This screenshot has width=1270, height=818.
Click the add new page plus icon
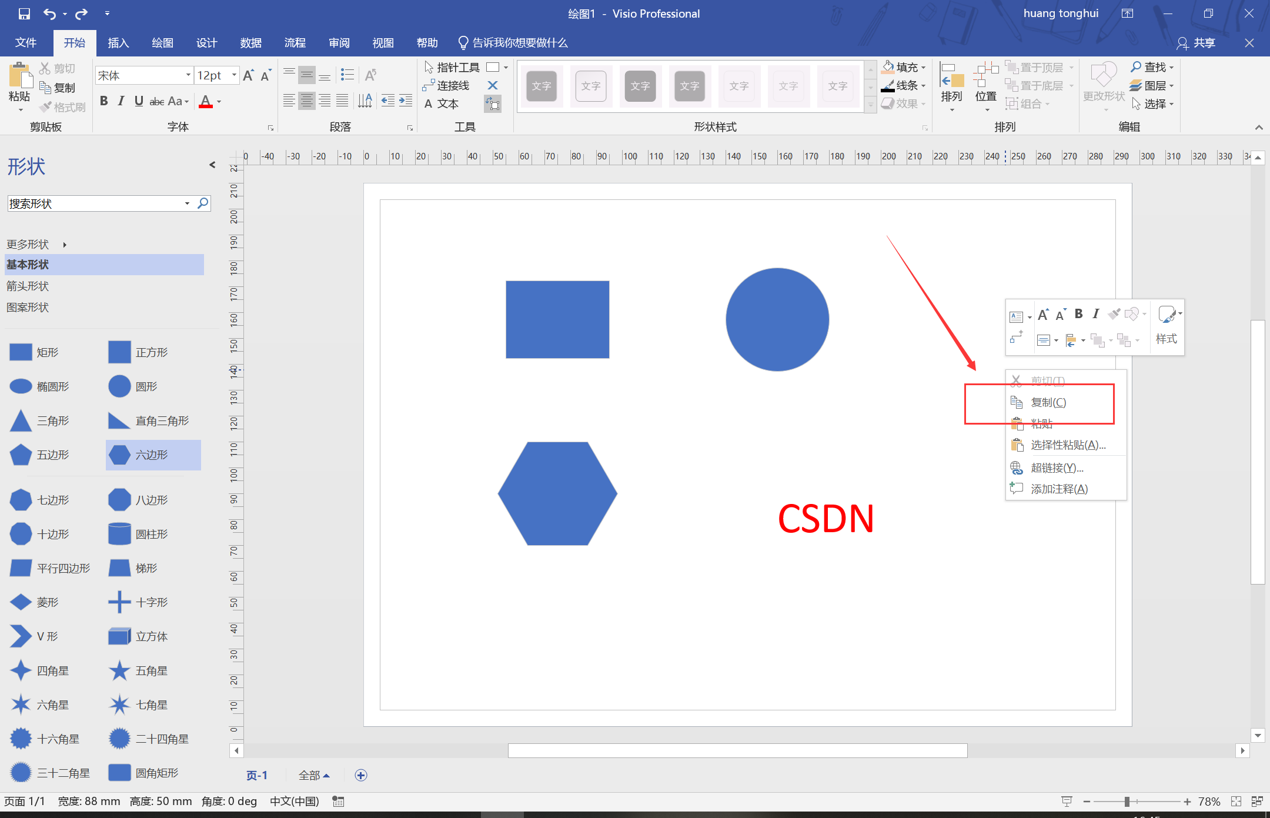(x=361, y=775)
